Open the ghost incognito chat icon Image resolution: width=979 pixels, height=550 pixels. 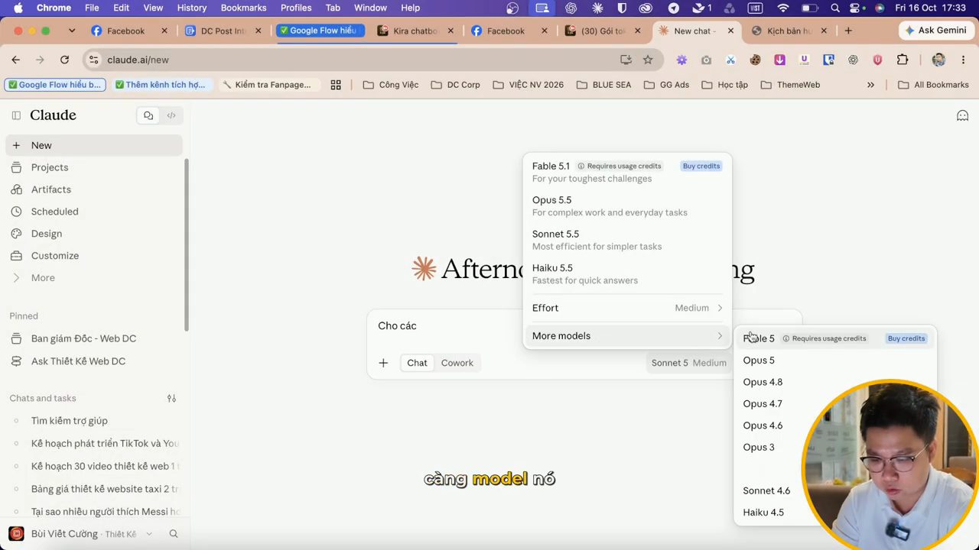click(x=963, y=115)
